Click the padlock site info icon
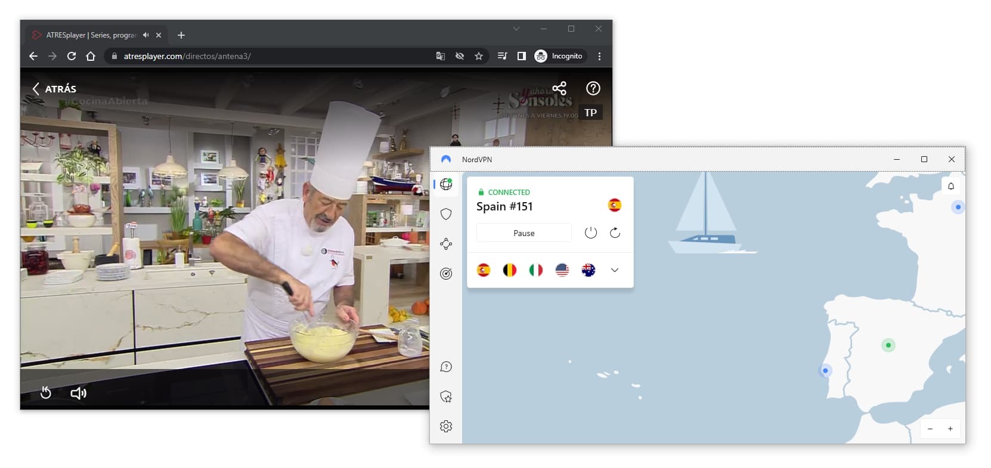991x468 pixels. [x=114, y=56]
